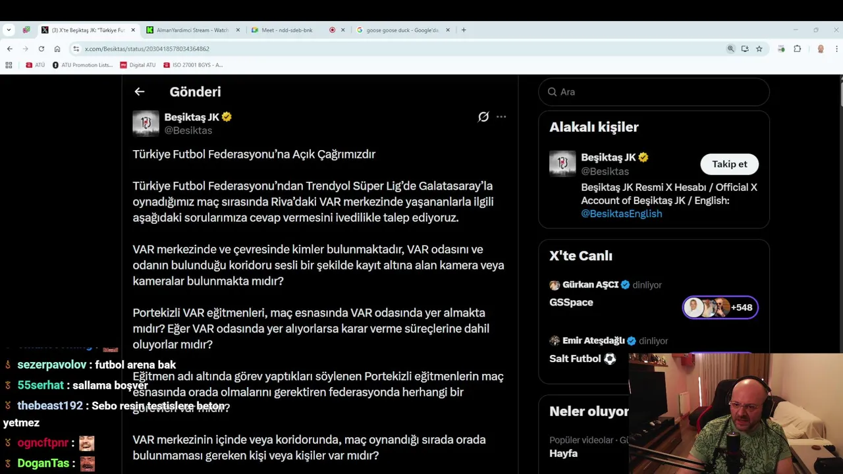Open the Chrome three-dot menu
843x474 pixels.
(x=836, y=49)
